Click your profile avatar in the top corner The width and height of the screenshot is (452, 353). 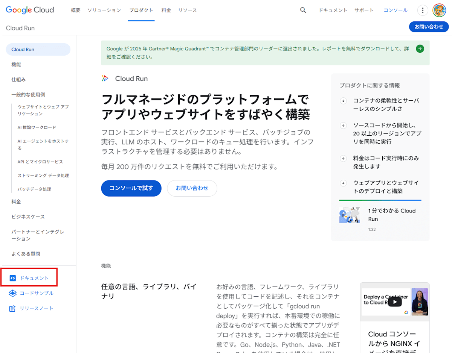439,10
